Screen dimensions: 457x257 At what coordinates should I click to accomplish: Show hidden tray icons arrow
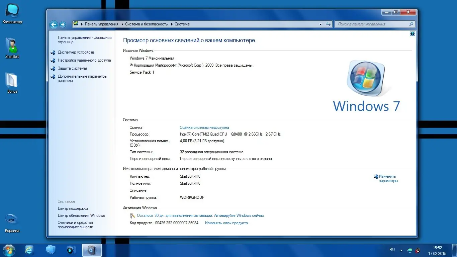click(x=402, y=250)
